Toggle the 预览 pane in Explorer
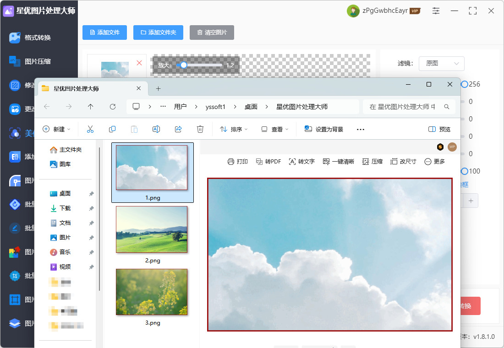504x348 pixels. 439,129
